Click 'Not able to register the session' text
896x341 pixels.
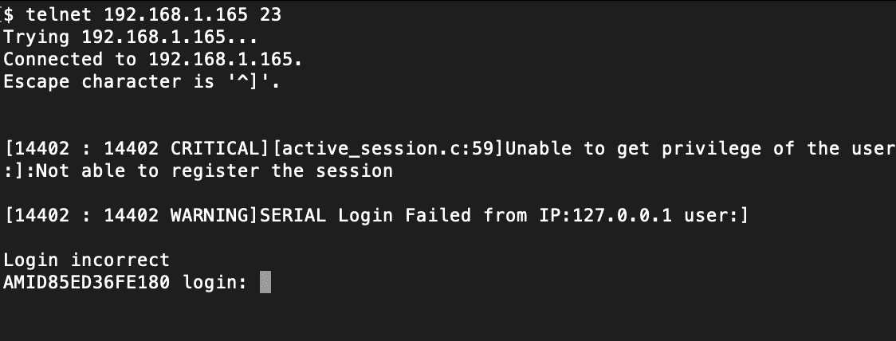pos(214,170)
